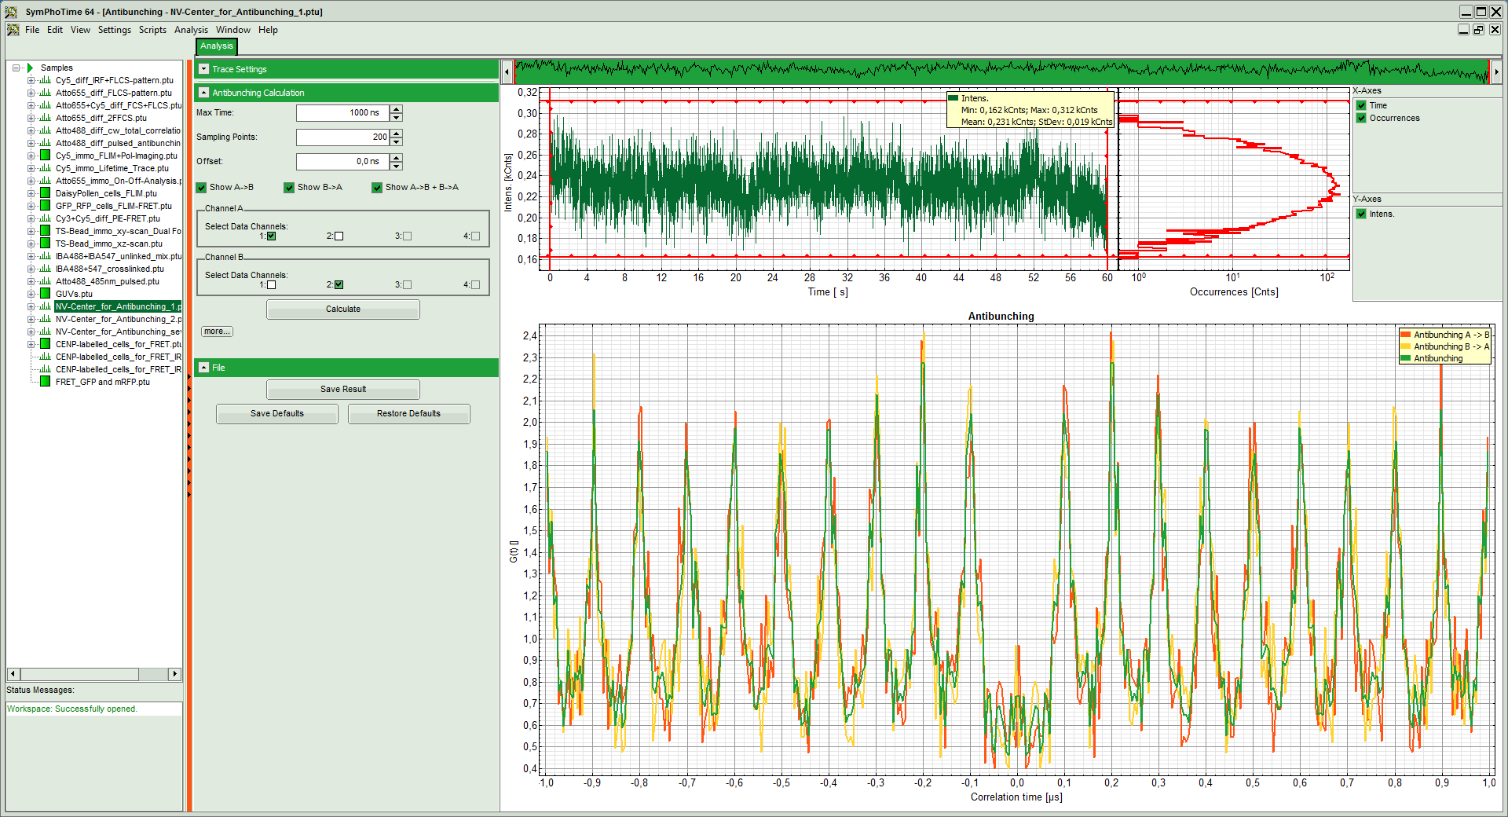Uncheck the Show A->B checkbox
Viewport: 1508px width, 817px height.
point(202,188)
